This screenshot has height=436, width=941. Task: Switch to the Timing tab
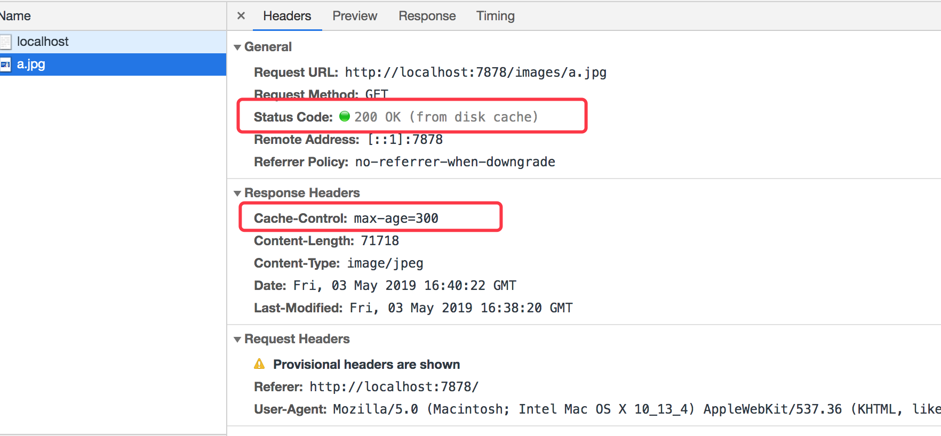[x=495, y=16]
